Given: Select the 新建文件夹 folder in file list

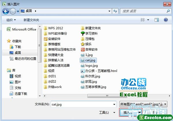Looking at the screenshot, I should 91,28.
